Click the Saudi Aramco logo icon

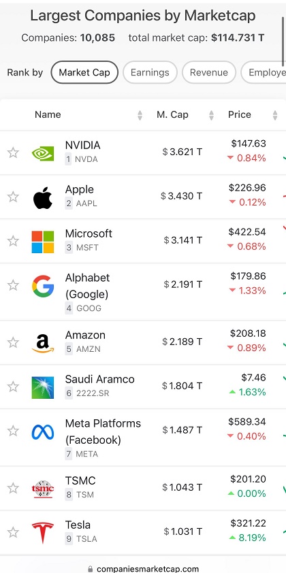click(43, 387)
